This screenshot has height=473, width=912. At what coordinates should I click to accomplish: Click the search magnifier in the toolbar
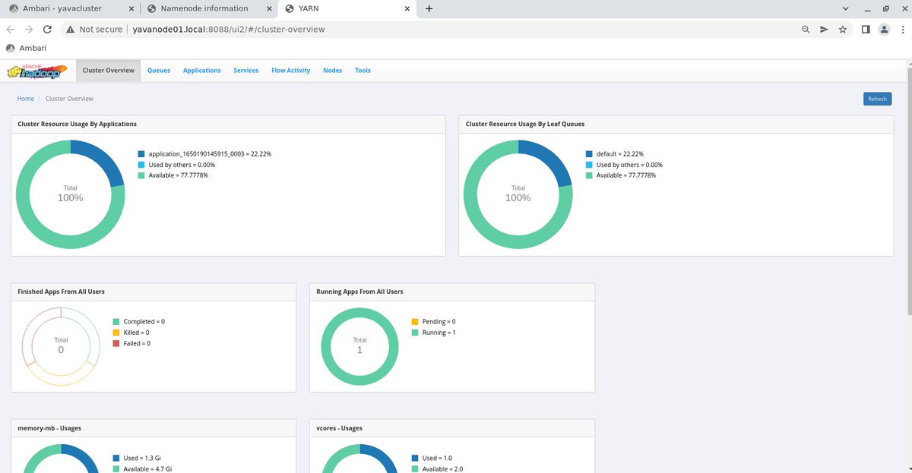coord(806,29)
